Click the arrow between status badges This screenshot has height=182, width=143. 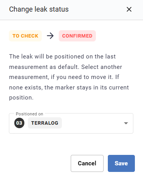point(50,36)
